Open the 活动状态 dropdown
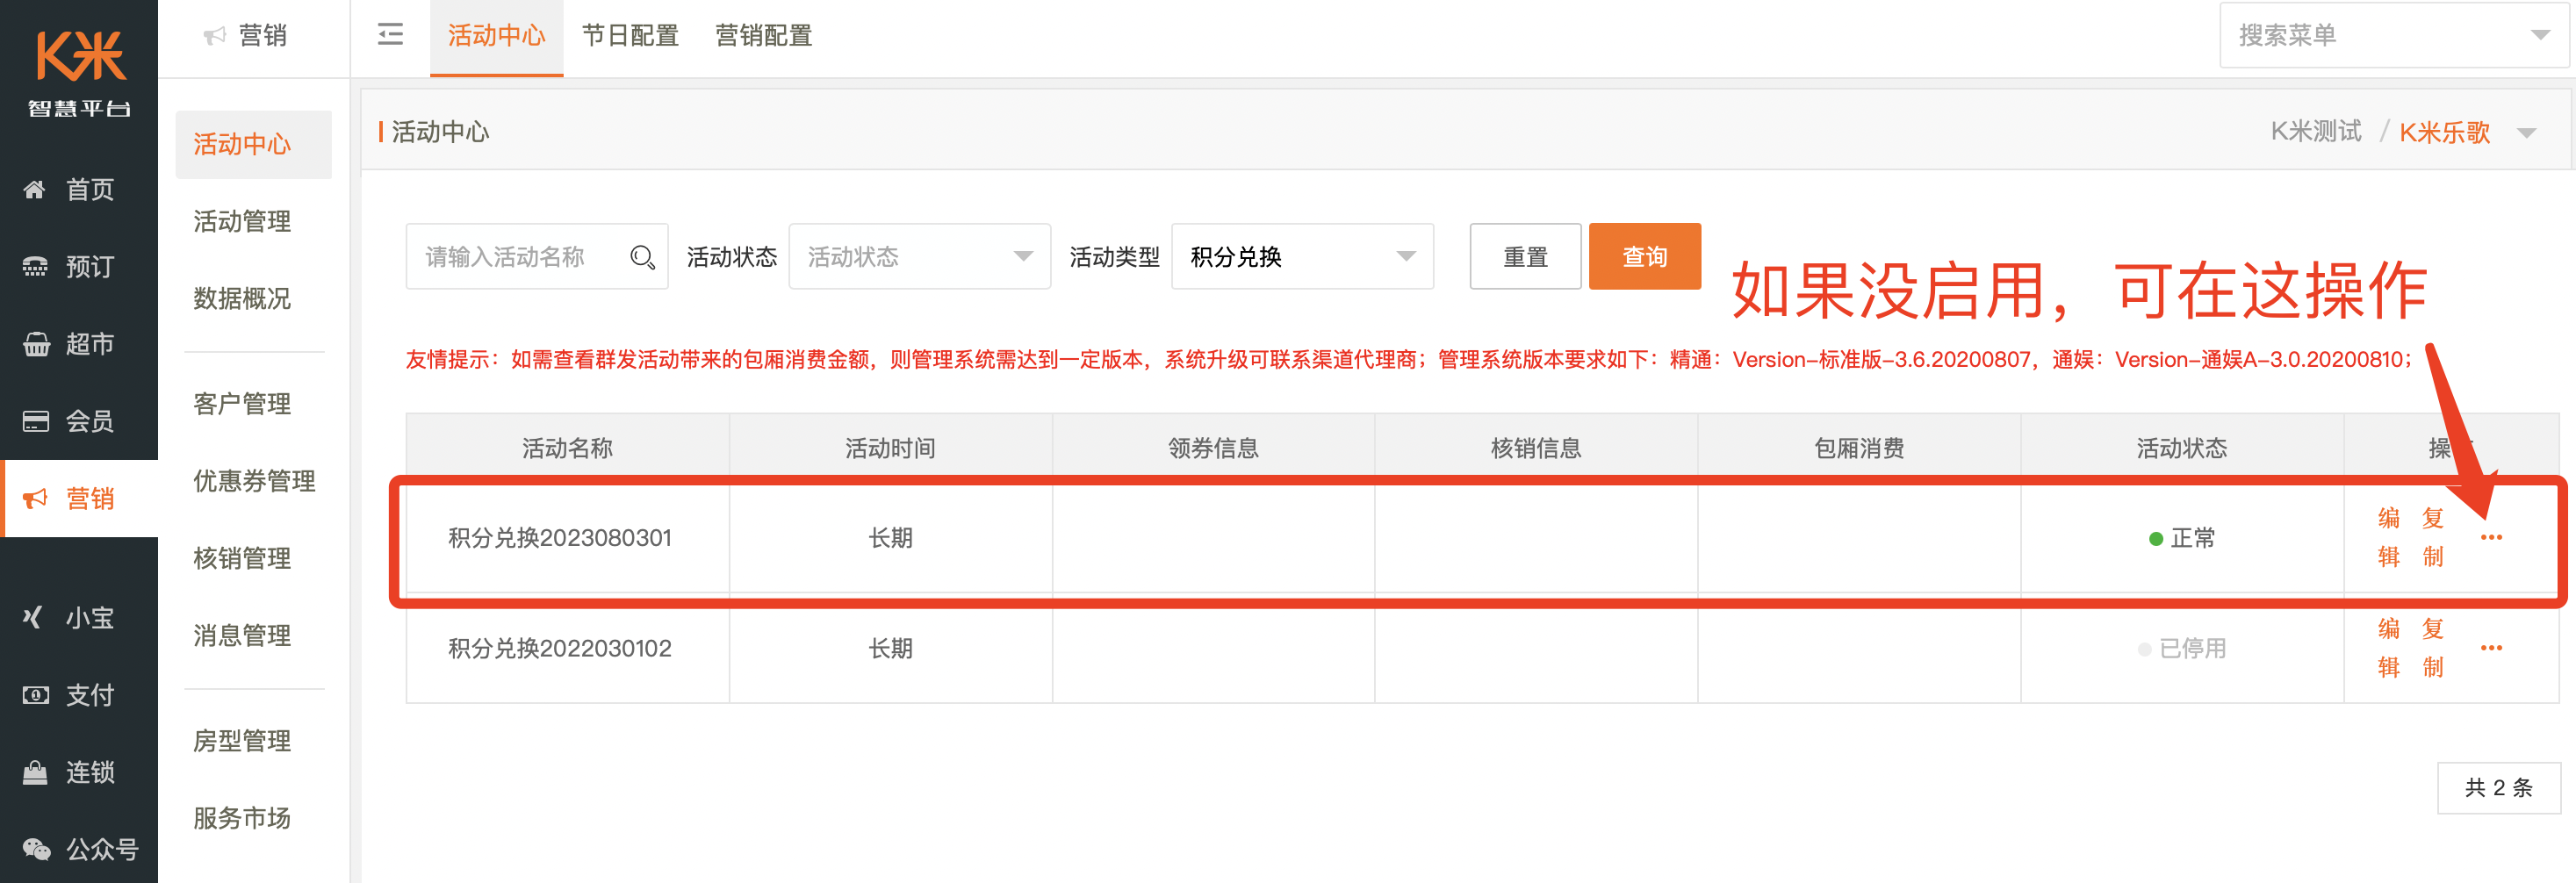This screenshot has height=883, width=2576. click(x=919, y=257)
